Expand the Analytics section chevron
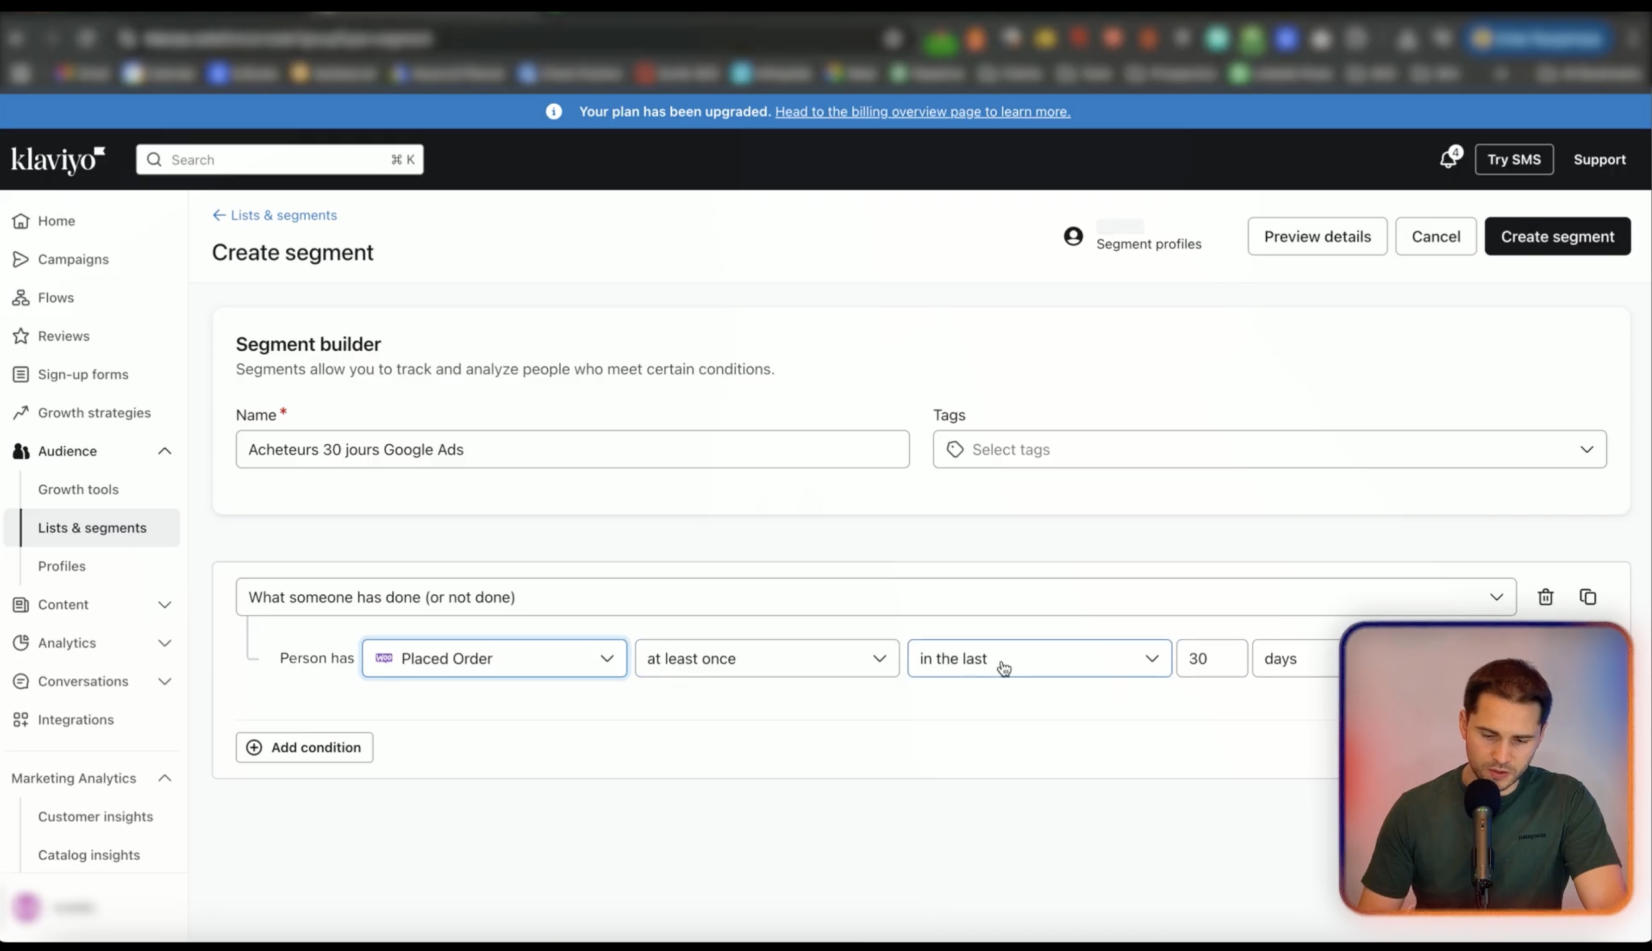The image size is (1652, 951). pos(165,643)
